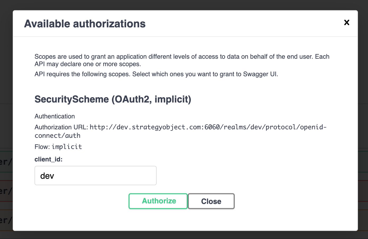Click the green Authorize button

(158, 201)
